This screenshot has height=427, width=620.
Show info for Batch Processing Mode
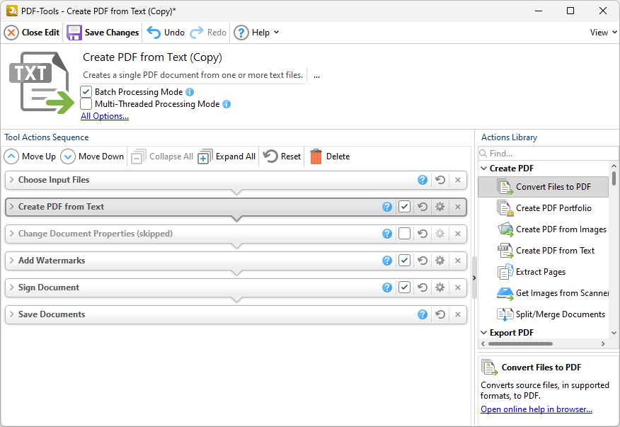190,92
